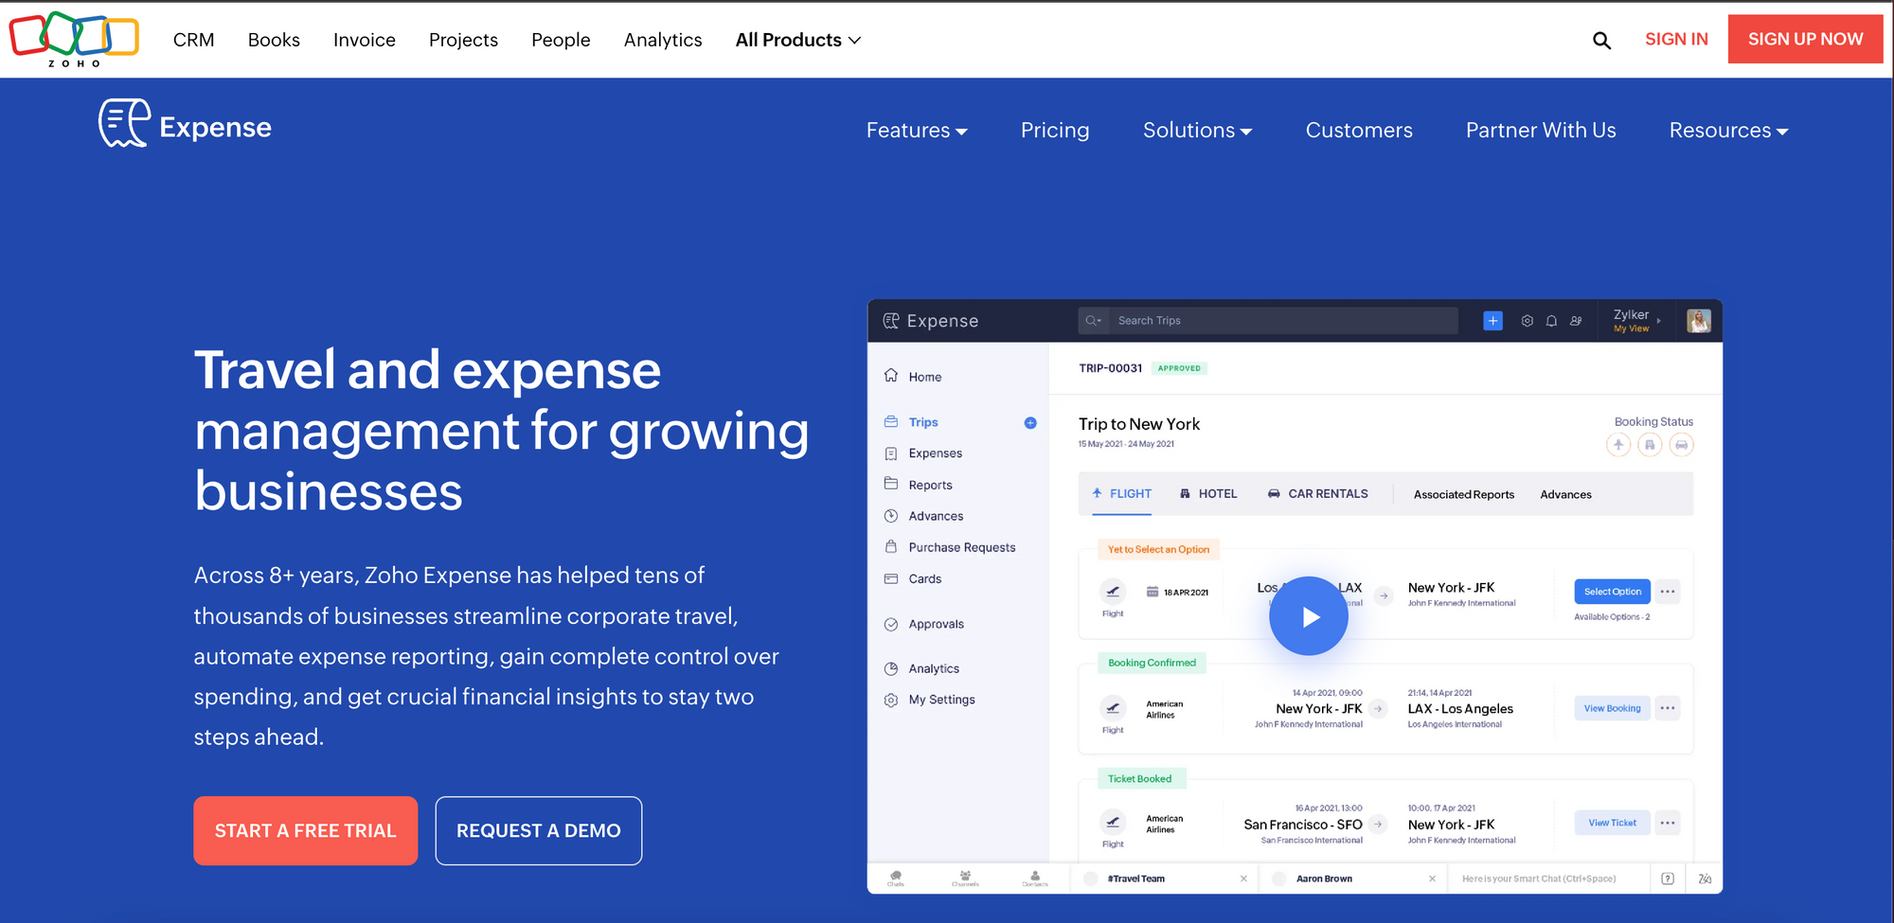The width and height of the screenshot is (1894, 923).
Task: Click the Channels icon in bottom bar
Action: pyautogui.click(x=965, y=878)
